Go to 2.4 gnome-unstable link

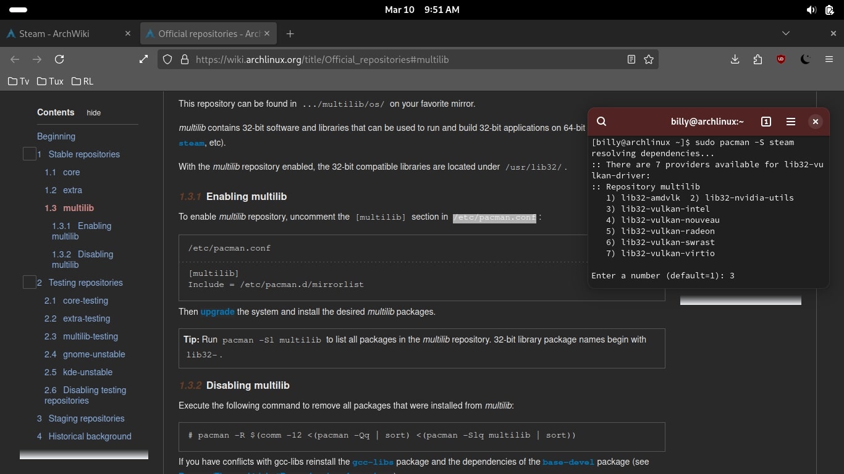(85, 354)
